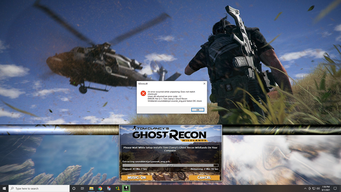The image size is (341, 192).
Task: Click the ISDone.dll dialog title text
Action: [x=143, y=84]
